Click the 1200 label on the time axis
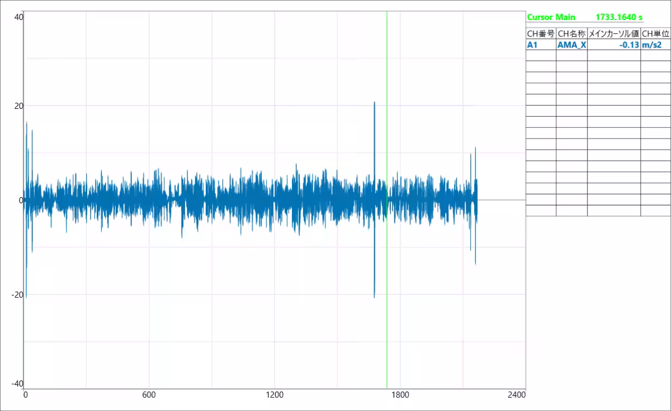671x411 pixels. 275,395
